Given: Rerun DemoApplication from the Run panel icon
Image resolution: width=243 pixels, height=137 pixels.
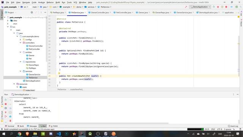Looking at the screenshot, I should (6, 100).
